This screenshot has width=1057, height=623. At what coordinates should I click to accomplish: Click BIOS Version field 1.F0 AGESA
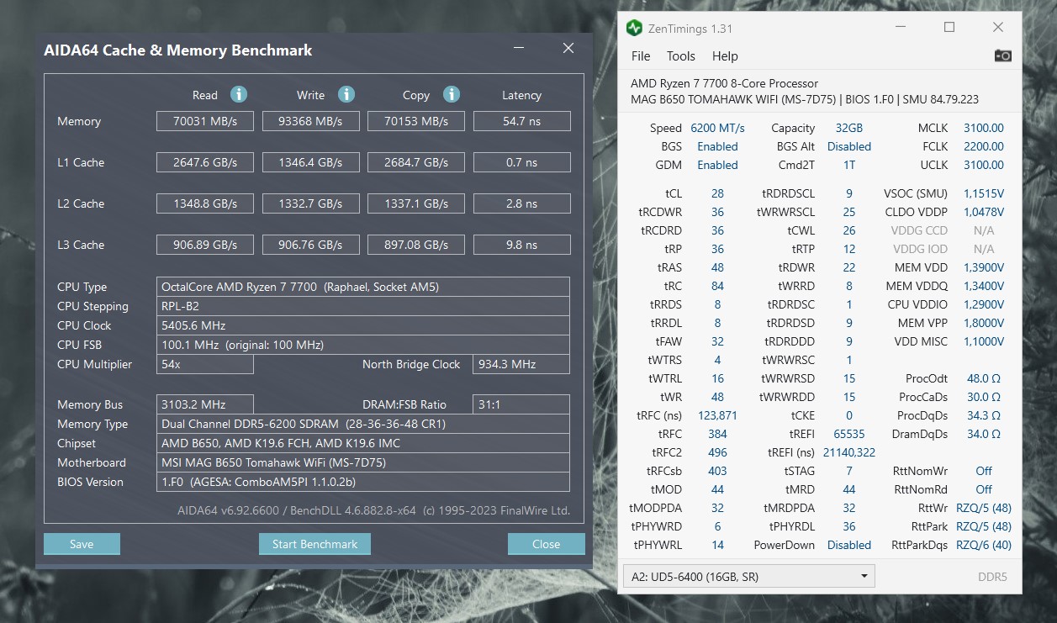363,482
